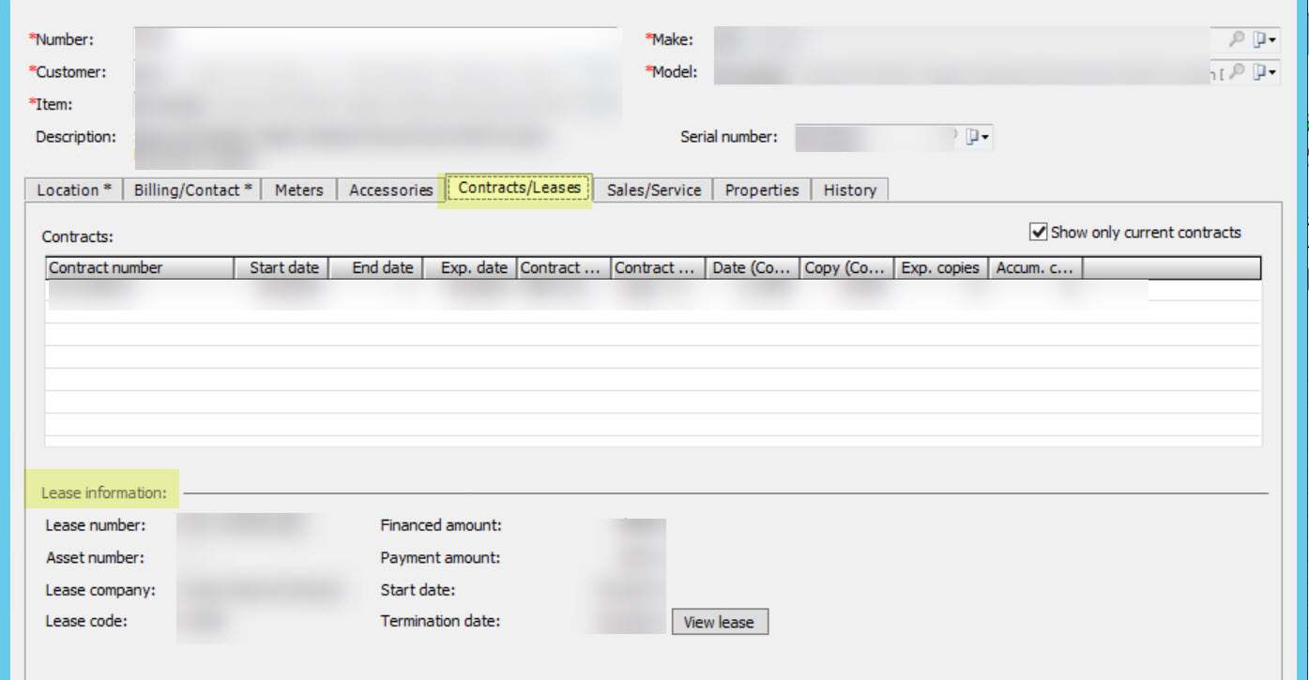The height and width of the screenshot is (680, 1309).
Task: Select the first contract row in the table
Action: click(653, 291)
